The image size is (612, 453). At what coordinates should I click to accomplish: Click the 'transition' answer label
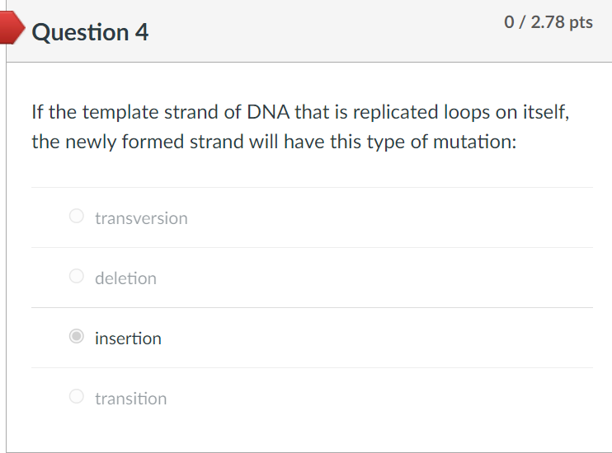click(131, 398)
